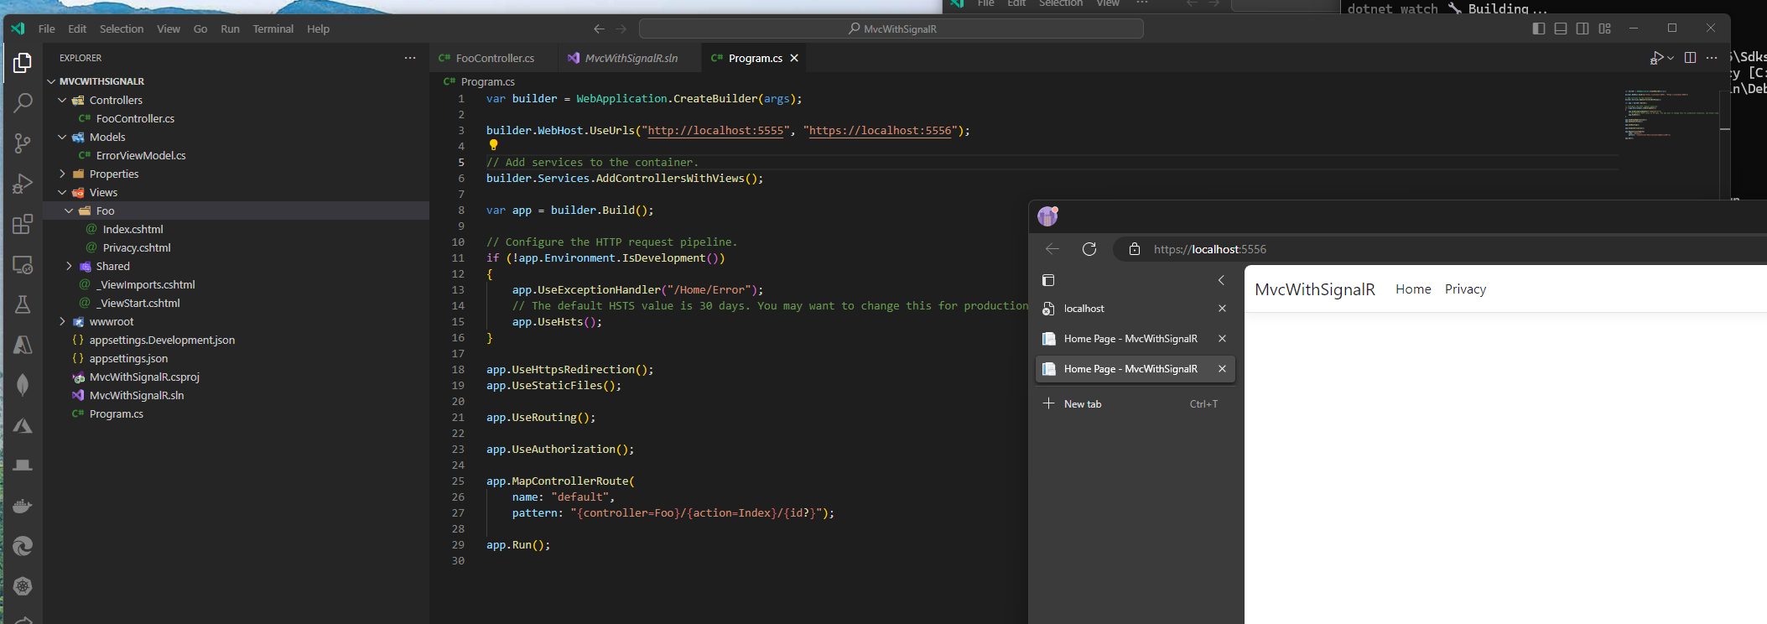Click the split editor right icon

coord(1690,58)
